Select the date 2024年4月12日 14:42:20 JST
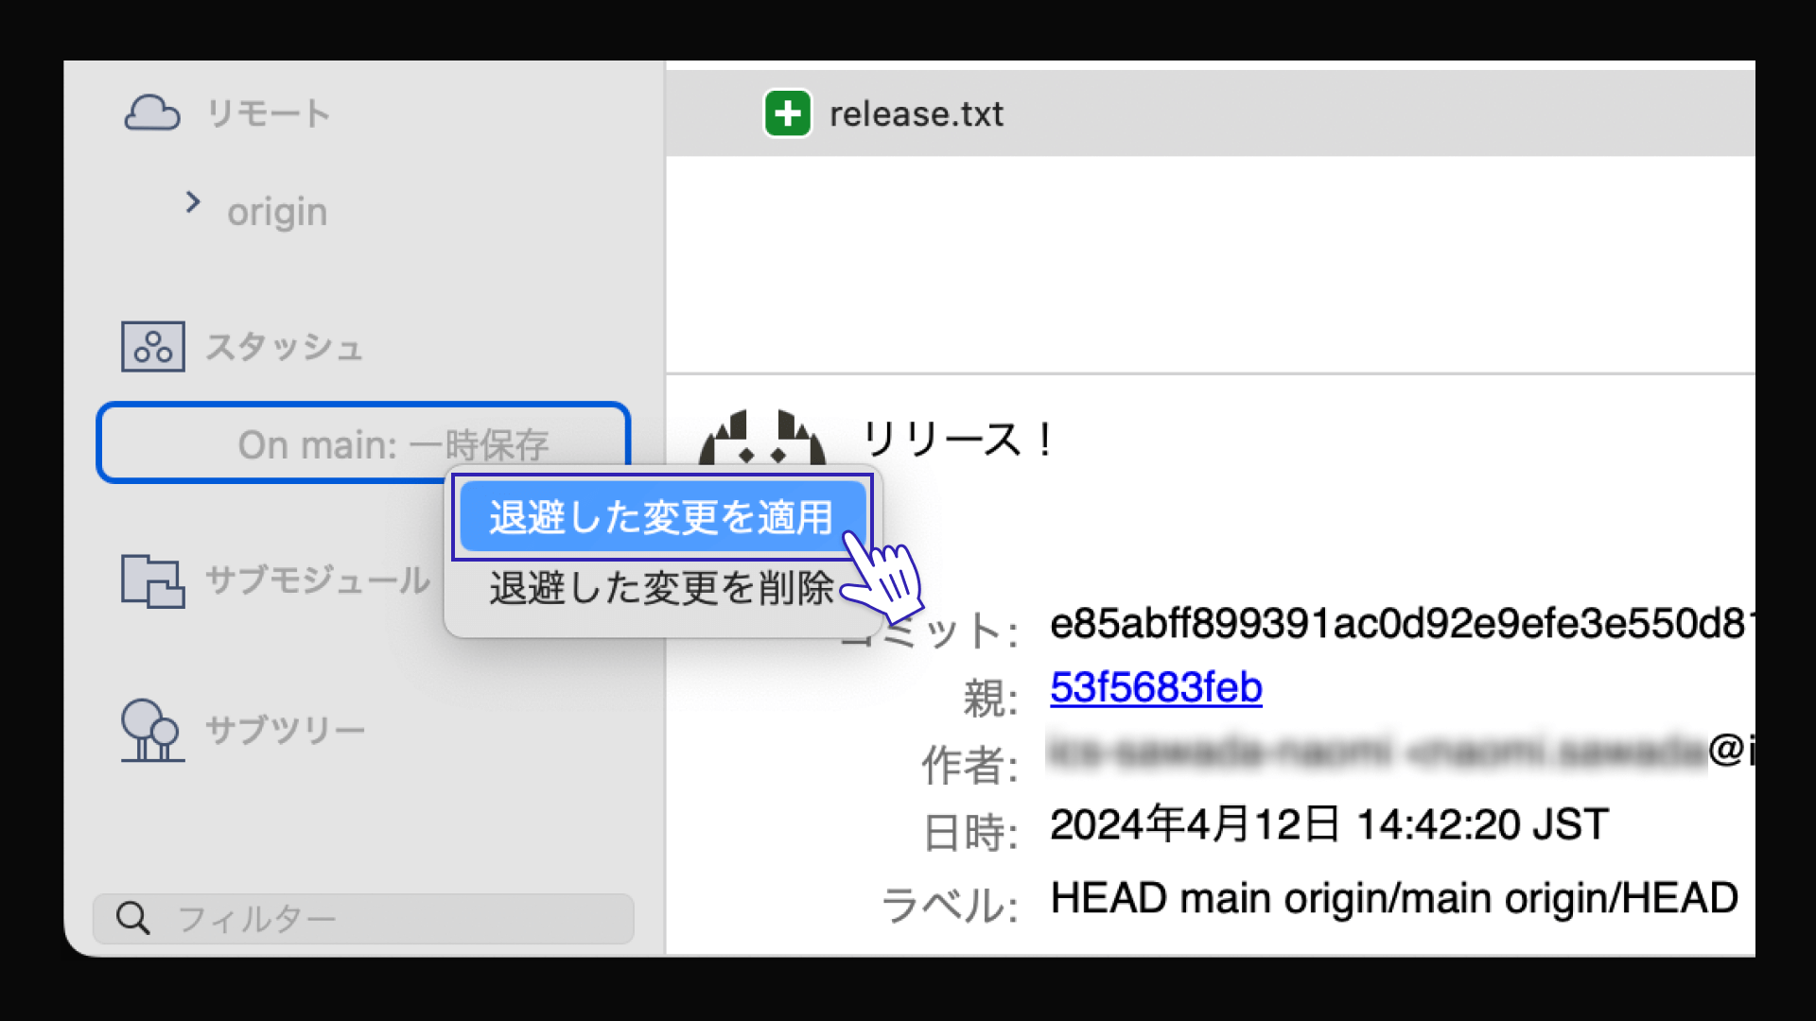Image resolution: width=1816 pixels, height=1021 pixels. pyautogui.click(x=1329, y=824)
